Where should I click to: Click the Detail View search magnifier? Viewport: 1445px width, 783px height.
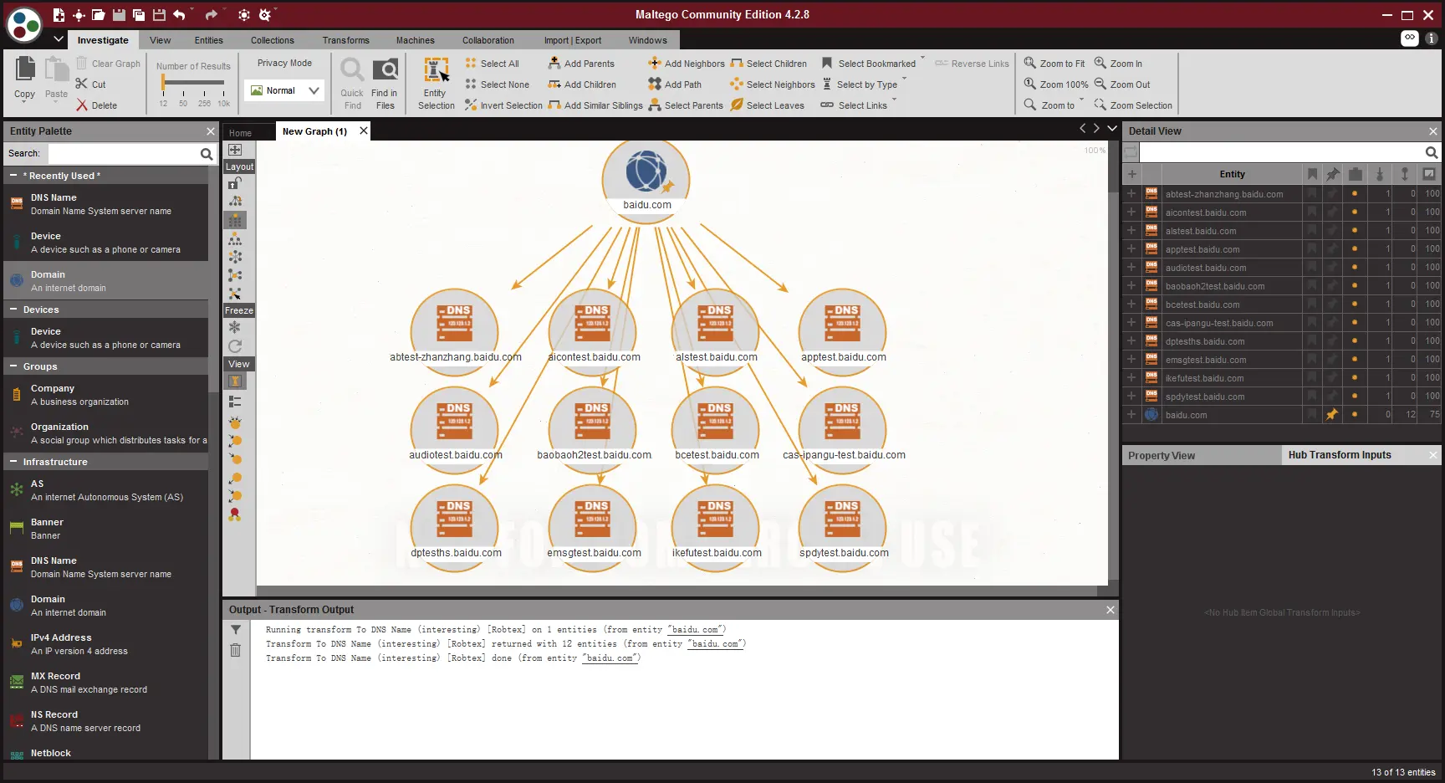(x=1432, y=152)
